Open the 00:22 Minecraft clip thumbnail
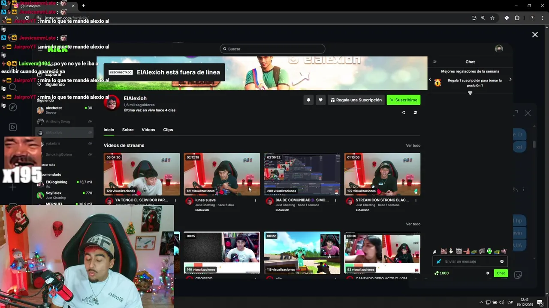 (x=302, y=253)
